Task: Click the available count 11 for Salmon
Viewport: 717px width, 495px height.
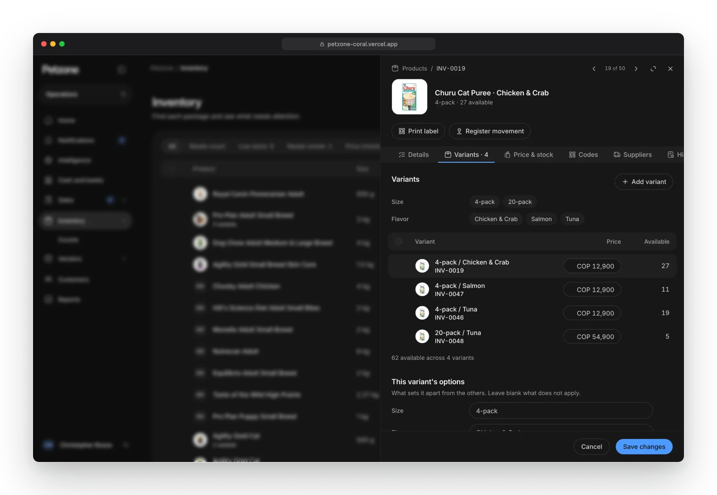Action: (665, 289)
